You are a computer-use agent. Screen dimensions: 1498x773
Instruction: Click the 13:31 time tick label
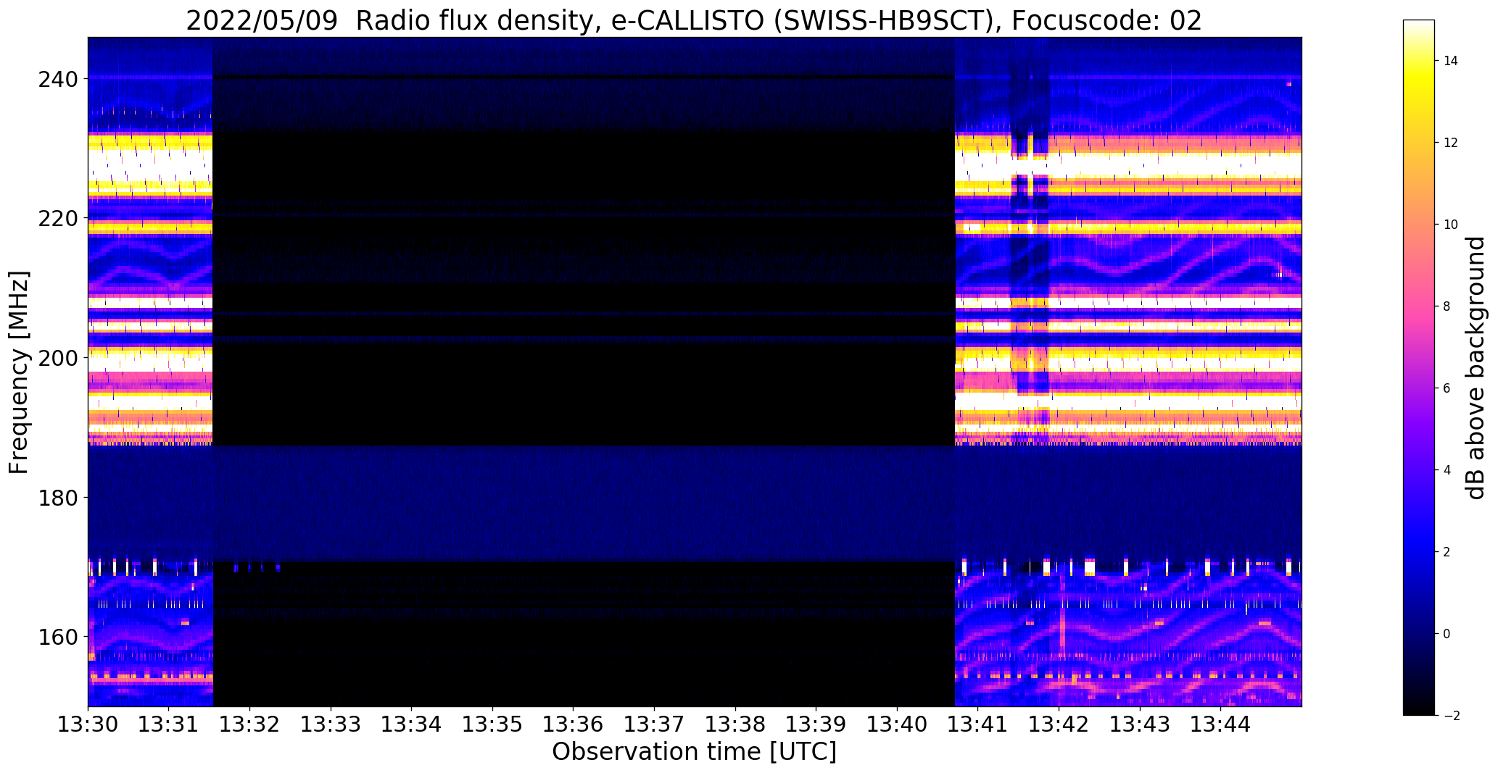pos(169,724)
